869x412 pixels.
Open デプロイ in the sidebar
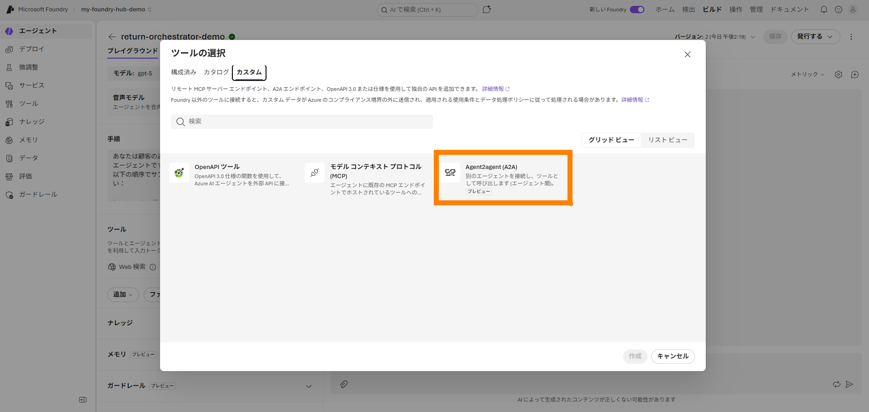[46, 49]
